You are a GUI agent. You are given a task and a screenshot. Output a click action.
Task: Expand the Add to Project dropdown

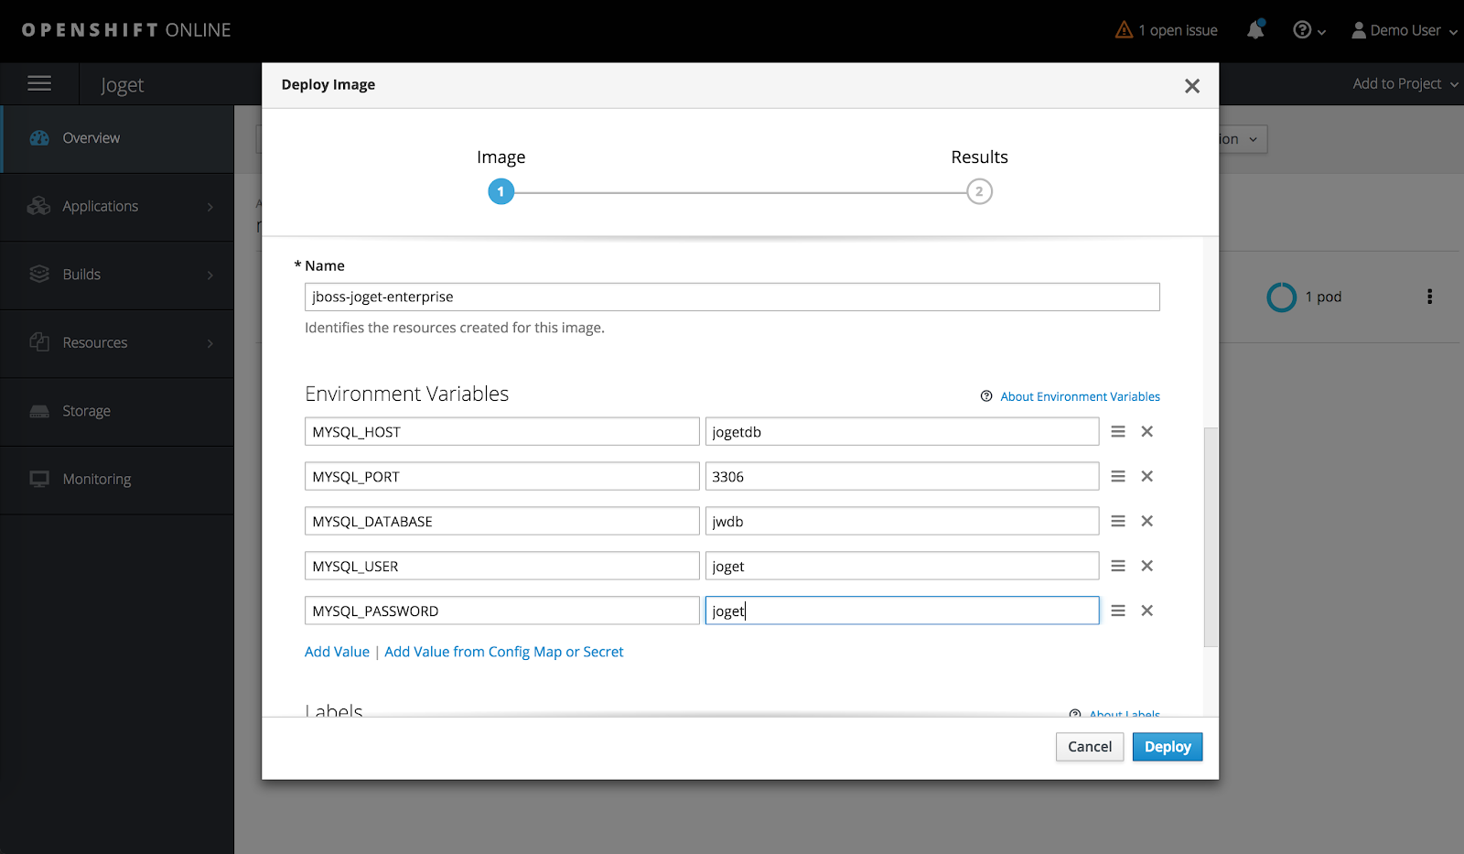(x=1405, y=83)
